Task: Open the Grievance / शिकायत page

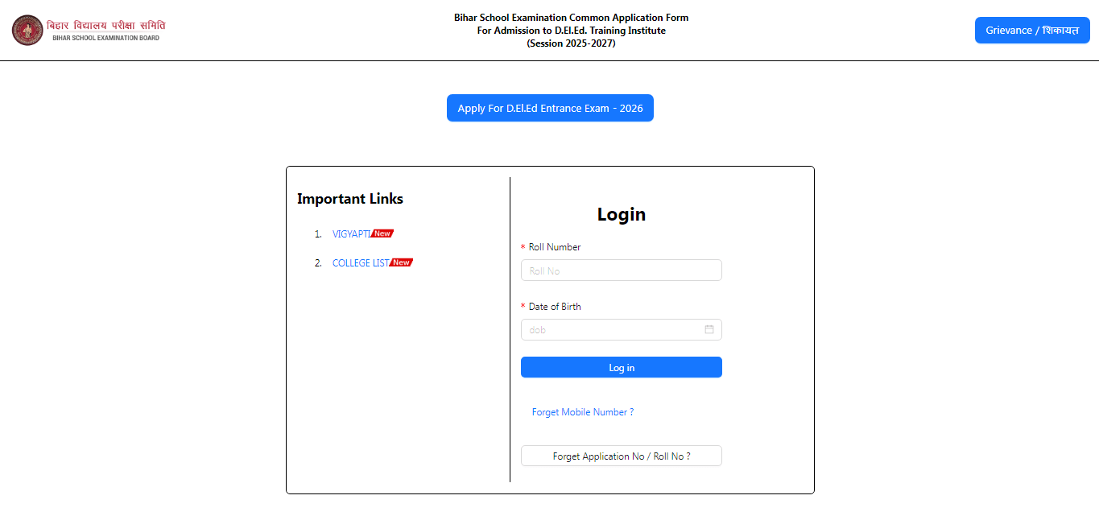Action: 1031,31
